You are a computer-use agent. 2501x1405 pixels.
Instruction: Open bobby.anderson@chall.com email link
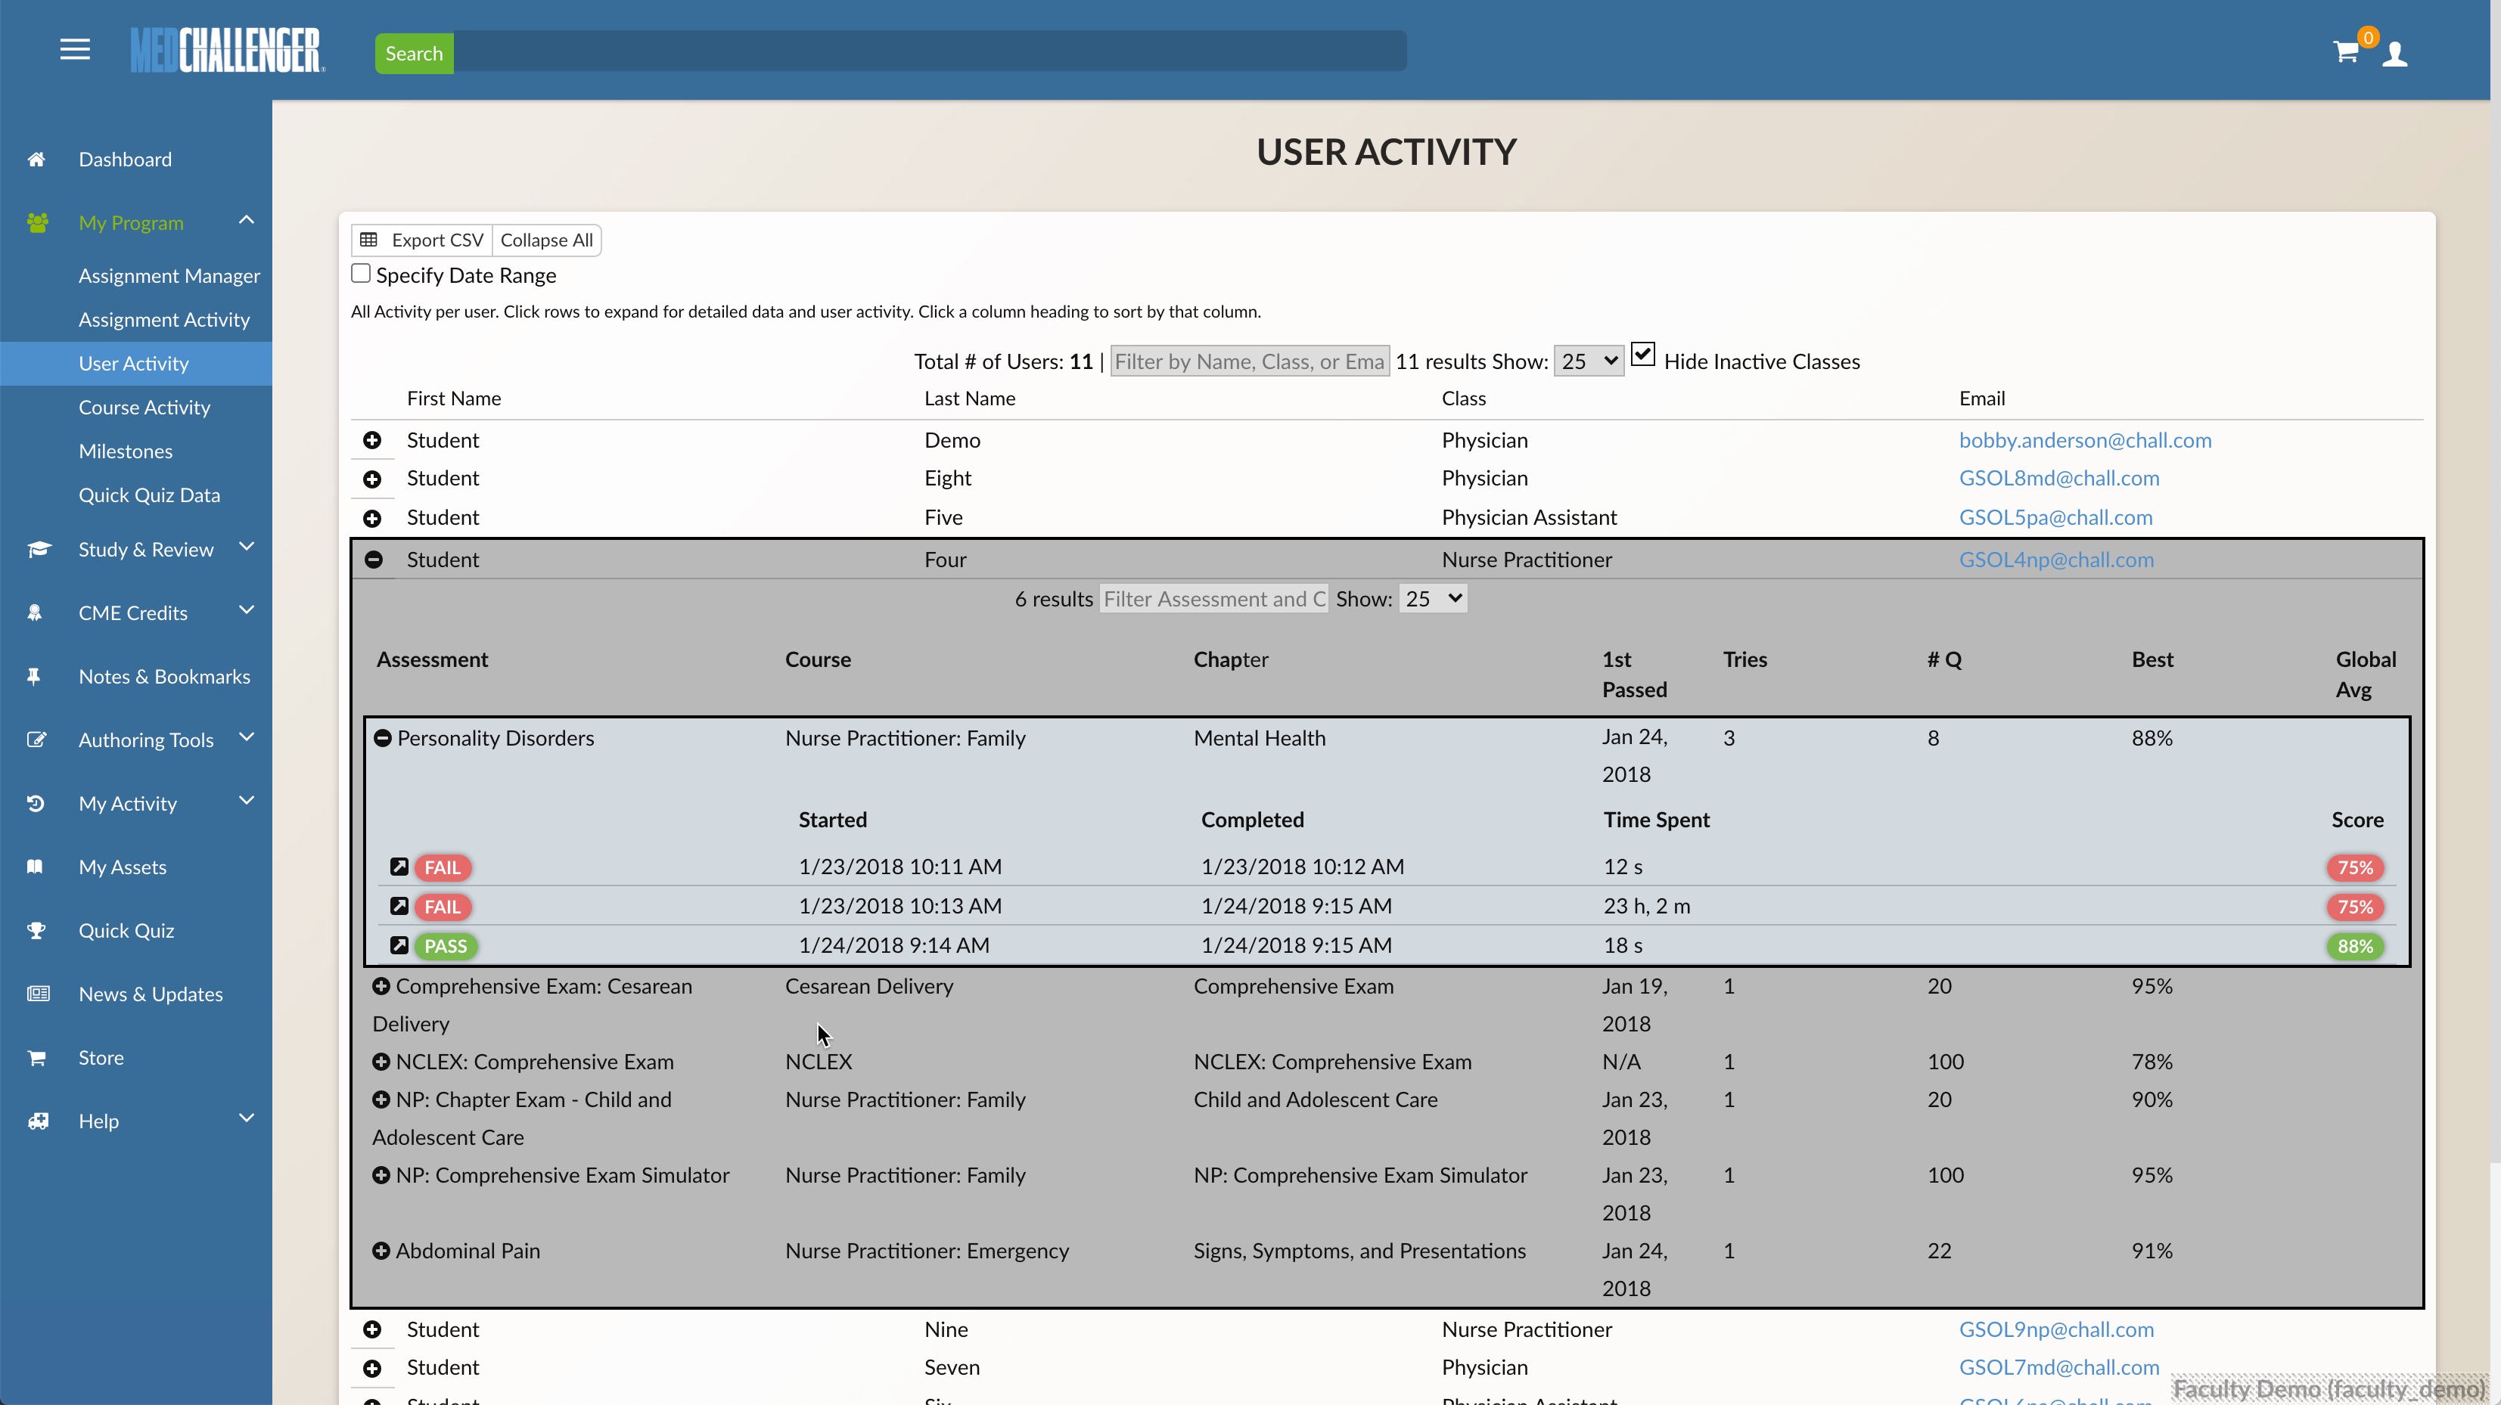tap(2084, 441)
